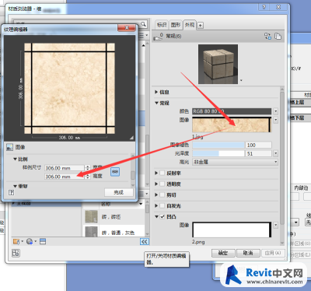Click the glossiness value 51 field
Screen dimensions: 311x291
click(x=258, y=153)
